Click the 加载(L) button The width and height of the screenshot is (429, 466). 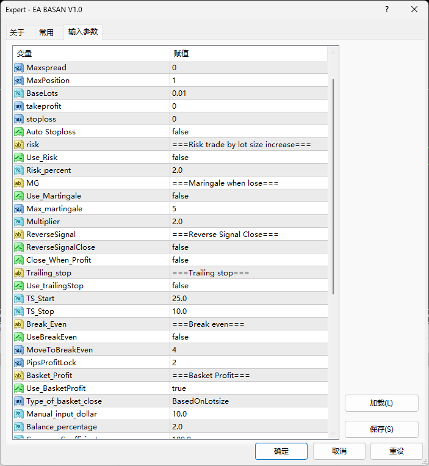click(381, 403)
